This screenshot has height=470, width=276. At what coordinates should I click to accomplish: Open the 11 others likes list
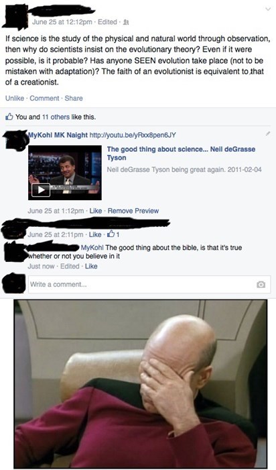56,117
